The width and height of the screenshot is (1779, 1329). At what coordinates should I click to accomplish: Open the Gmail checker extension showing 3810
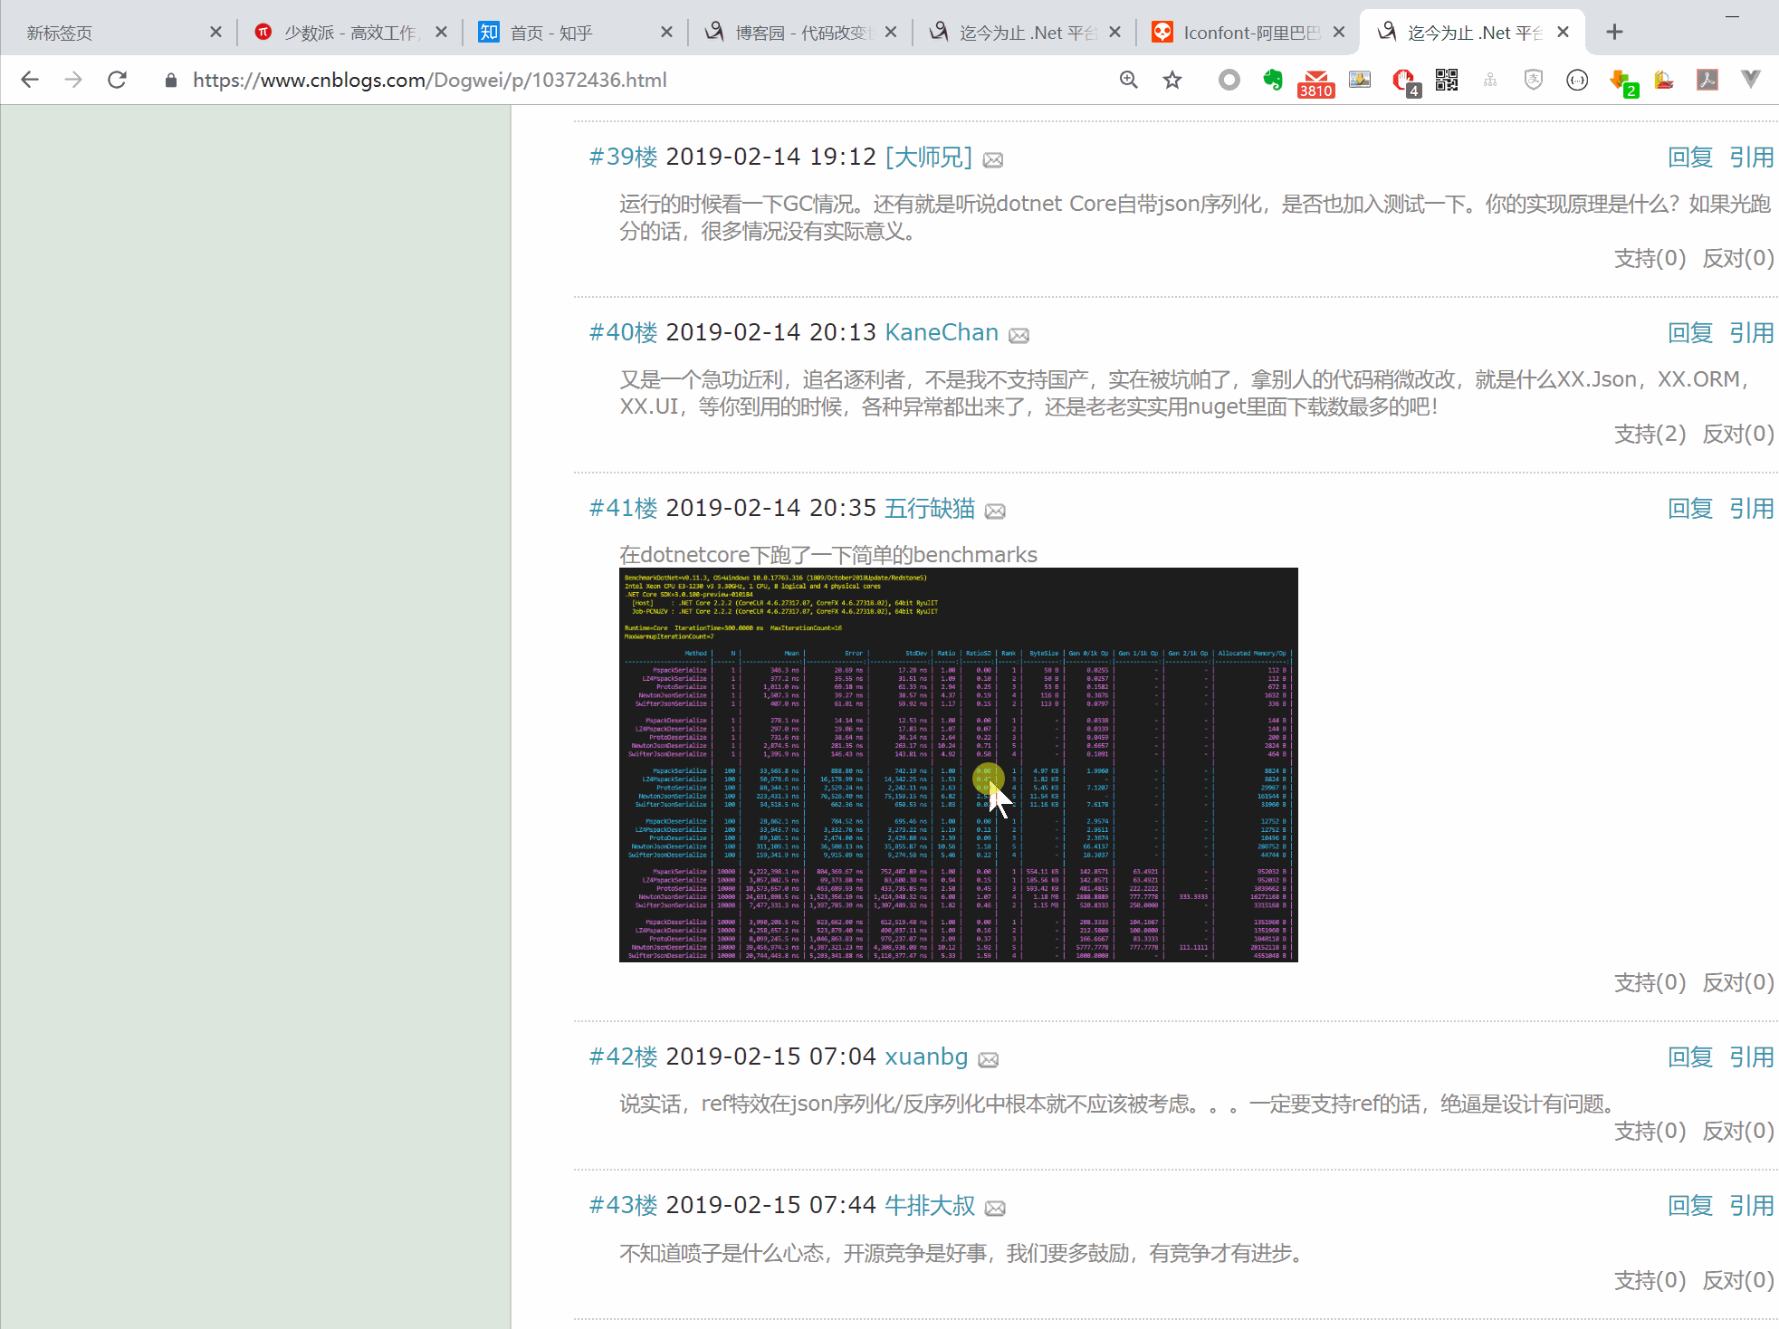coord(1315,81)
